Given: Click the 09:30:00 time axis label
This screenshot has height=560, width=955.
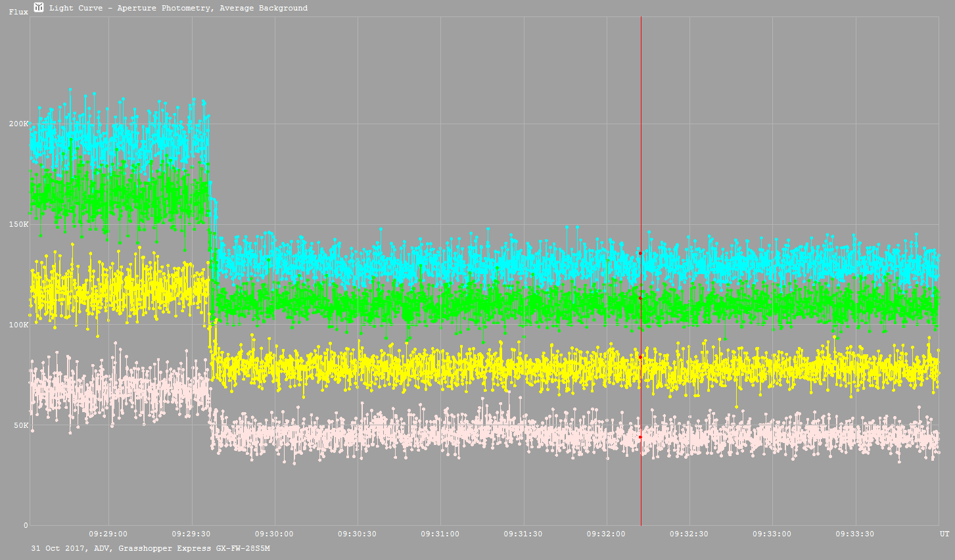Looking at the screenshot, I should point(274,534).
